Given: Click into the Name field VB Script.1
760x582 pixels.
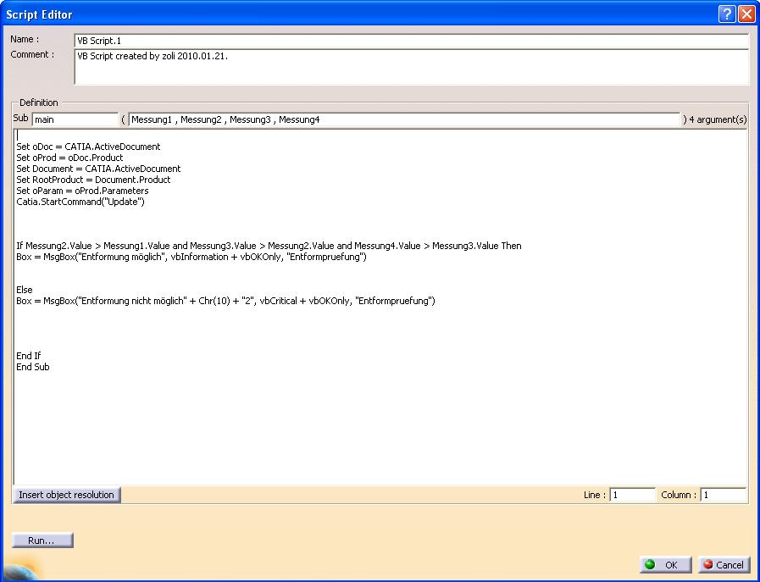Looking at the screenshot, I should [412, 41].
